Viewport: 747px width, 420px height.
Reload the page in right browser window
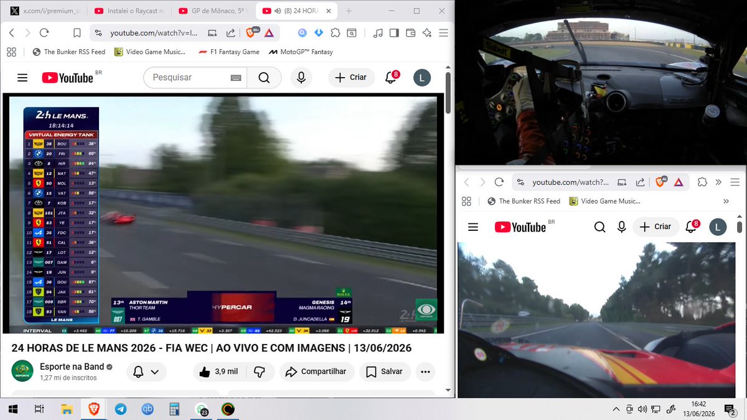coord(499,182)
